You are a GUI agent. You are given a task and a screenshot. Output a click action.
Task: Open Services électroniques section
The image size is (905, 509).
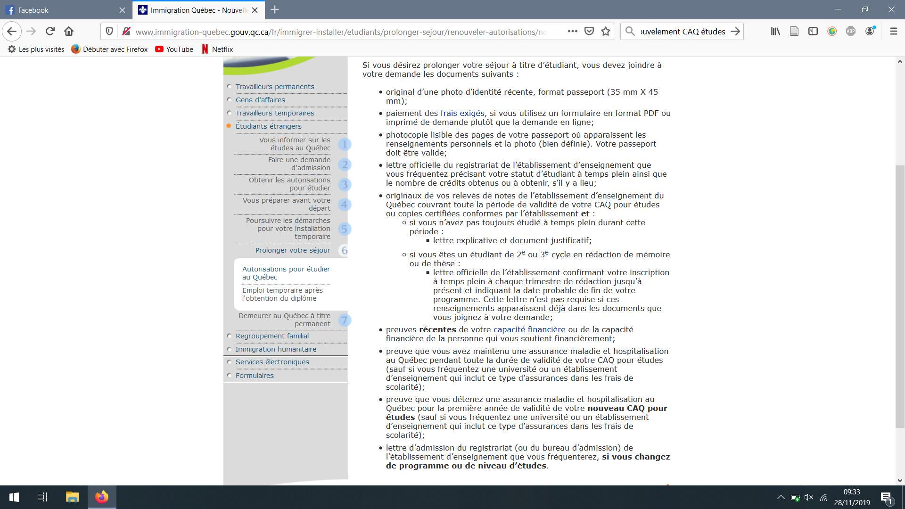point(272,362)
